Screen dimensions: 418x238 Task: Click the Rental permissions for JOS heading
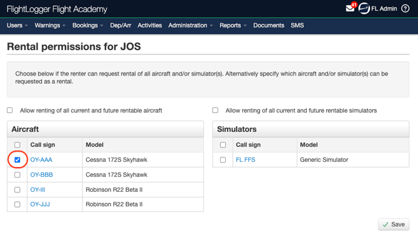tap(74, 46)
